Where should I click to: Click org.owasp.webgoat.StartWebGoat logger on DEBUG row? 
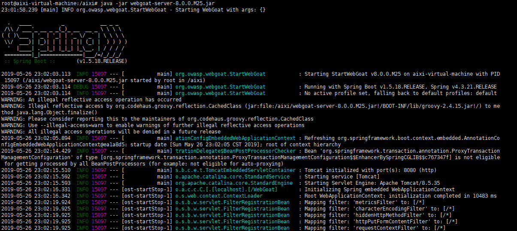[220, 87]
